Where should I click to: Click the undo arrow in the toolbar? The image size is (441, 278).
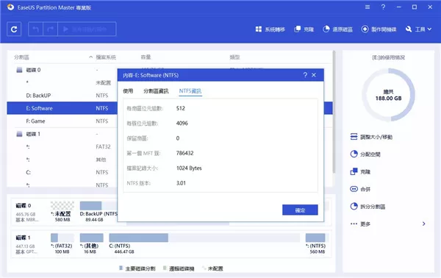point(36,29)
